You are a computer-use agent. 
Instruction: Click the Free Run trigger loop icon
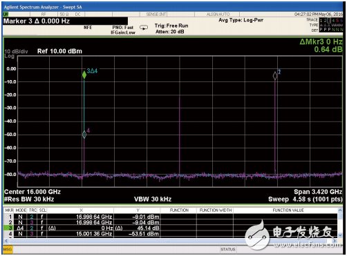point(144,28)
